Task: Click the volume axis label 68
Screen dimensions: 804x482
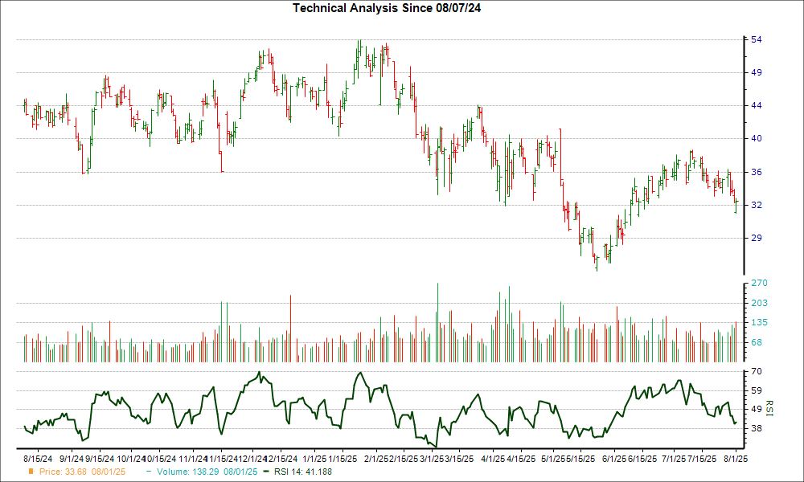Action: tap(757, 342)
